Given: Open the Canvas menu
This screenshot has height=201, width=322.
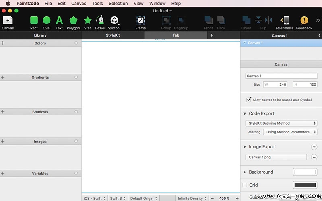Looking at the screenshot, I should (x=78, y=4).
